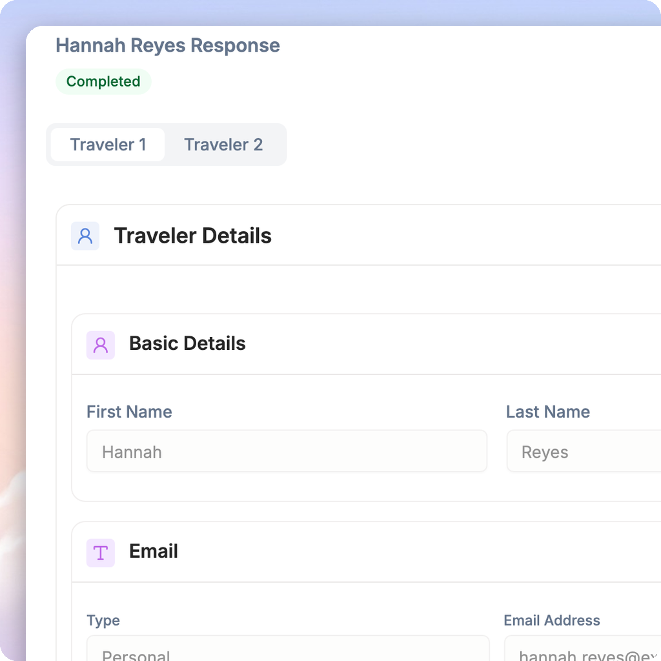The width and height of the screenshot is (661, 661).
Task: Click the Traveler Details person icon
Action: [85, 236]
